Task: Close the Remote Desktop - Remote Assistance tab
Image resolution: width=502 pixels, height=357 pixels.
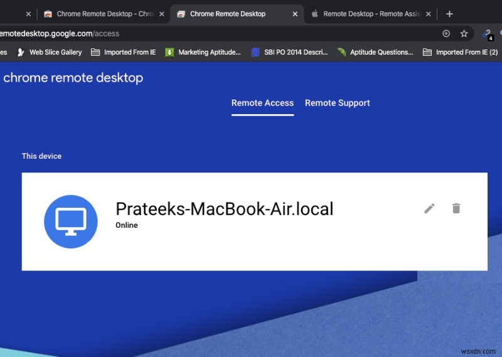Action: [428, 14]
